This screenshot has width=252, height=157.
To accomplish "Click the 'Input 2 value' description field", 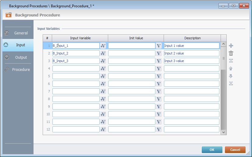I will click(191, 53).
